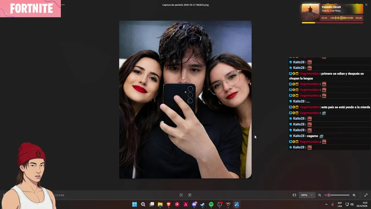Open the 100% zoom level dropdown
Viewport: 371px width, 209px height.
[307, 195]
